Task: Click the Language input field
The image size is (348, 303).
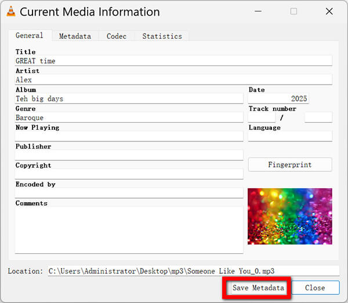Action: click(x=290, y=136)
